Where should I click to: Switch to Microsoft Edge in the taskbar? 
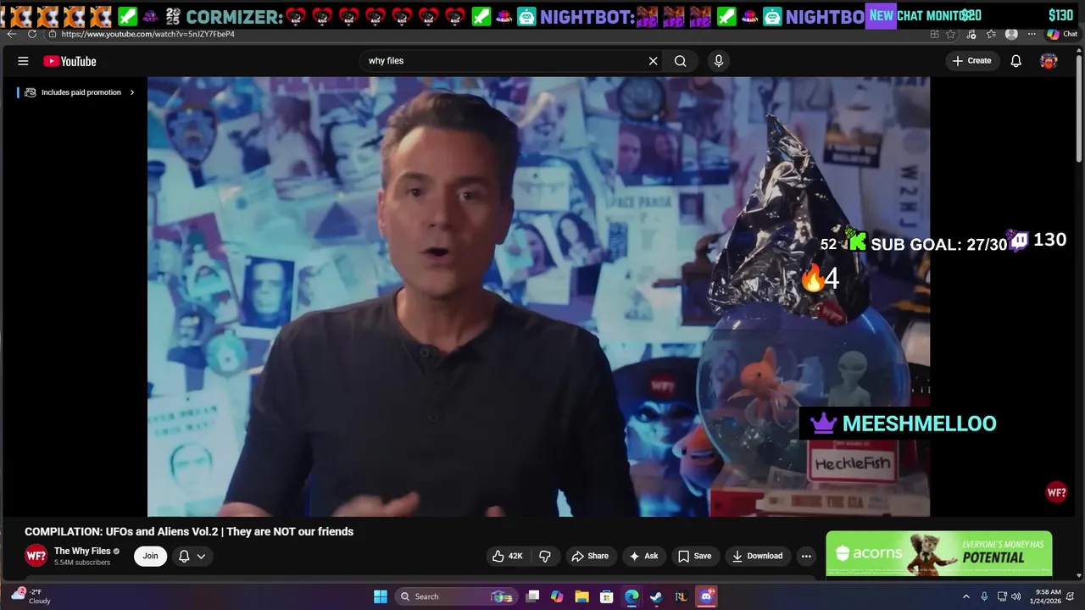pos(632,596)
